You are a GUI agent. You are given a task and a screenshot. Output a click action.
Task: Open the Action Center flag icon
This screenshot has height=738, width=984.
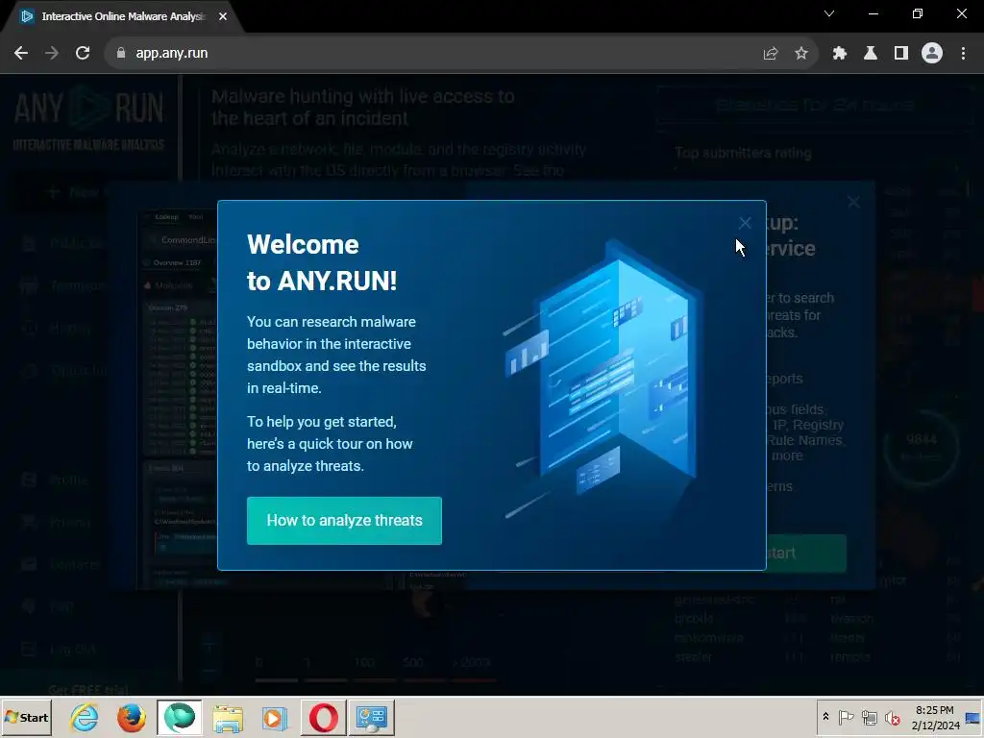(846, 717)
